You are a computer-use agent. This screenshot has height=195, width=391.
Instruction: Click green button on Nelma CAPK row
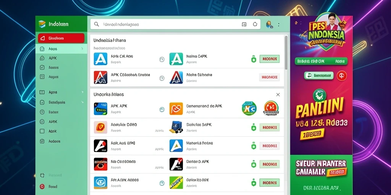(x=270, y=59)
